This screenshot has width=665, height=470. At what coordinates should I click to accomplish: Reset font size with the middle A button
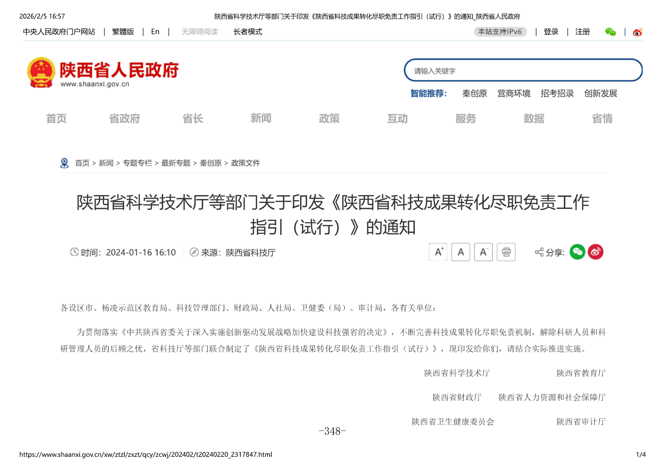point(460,252)
